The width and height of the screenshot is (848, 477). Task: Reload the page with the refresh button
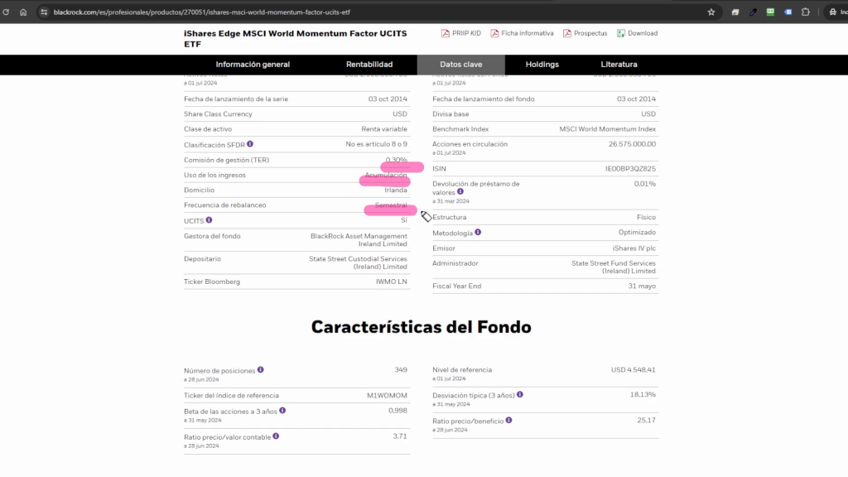[6, 12]
